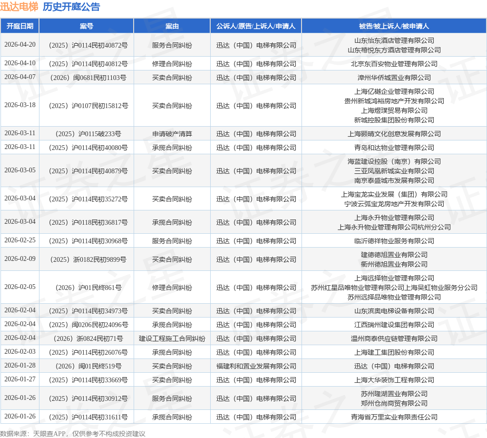The height and width of the screenshot is (438, 487).
Task: Select case number (2025)沪0114民初31611号
Action: [88, 417]
